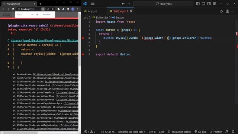Toggle browser side panel icon

click(x=68, y=9)
